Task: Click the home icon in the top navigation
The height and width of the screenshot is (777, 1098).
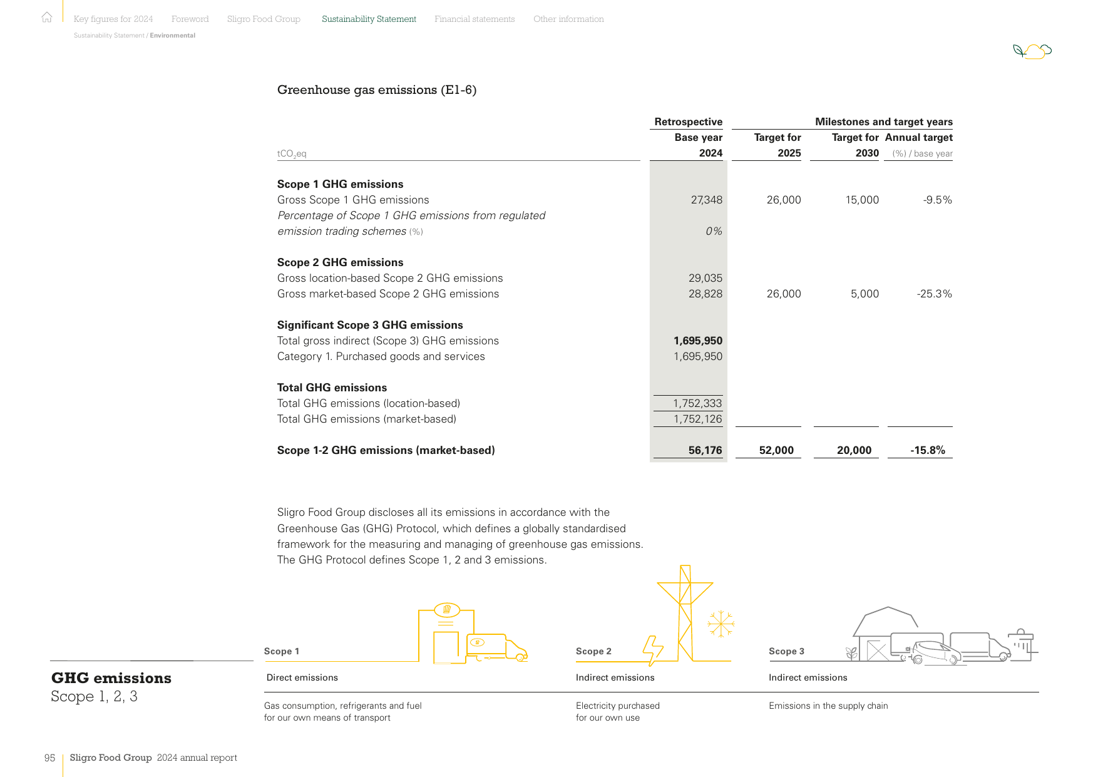Action: point(47,18)
